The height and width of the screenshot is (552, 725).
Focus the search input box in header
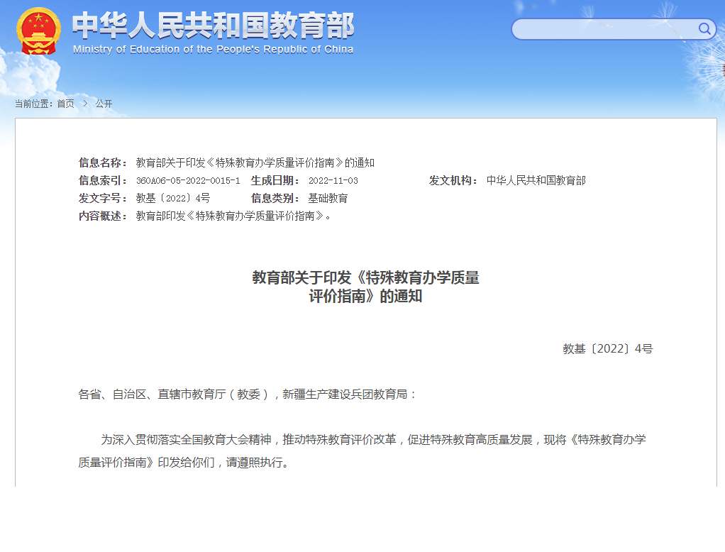click(603, 29)
